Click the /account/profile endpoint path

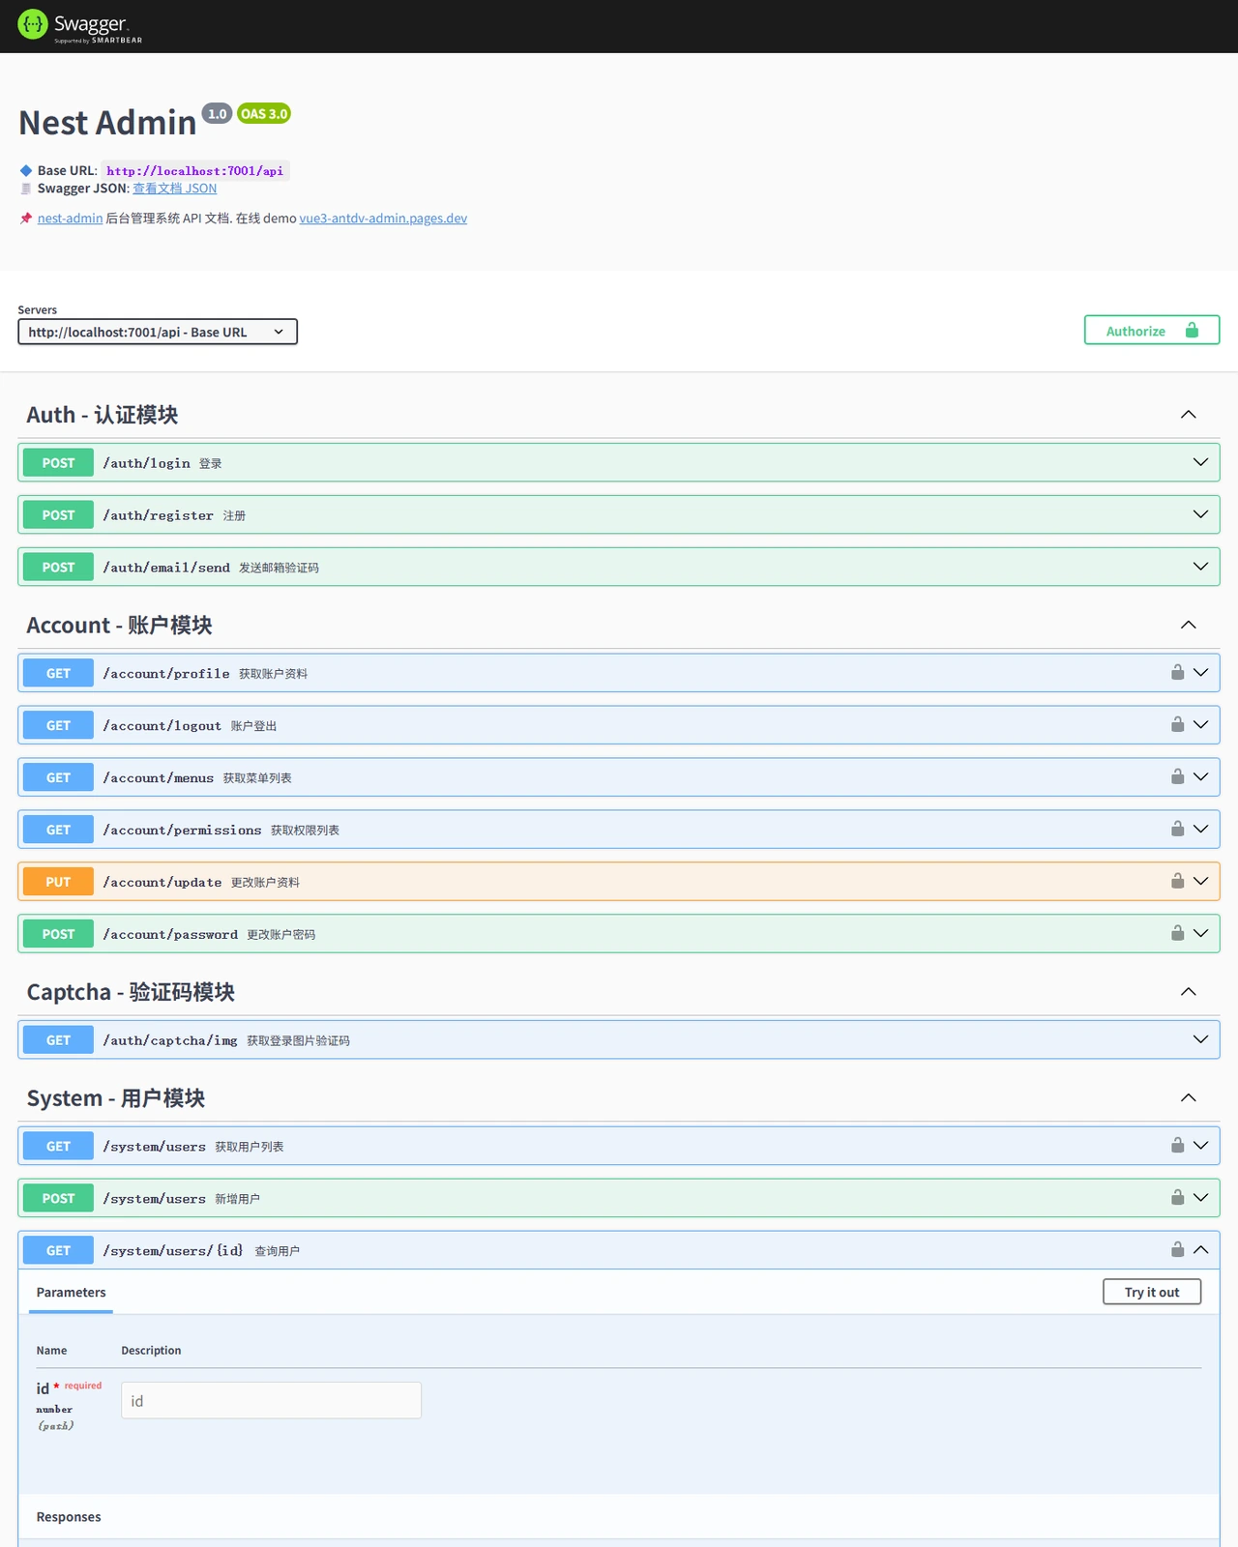(x=166, y=674)
